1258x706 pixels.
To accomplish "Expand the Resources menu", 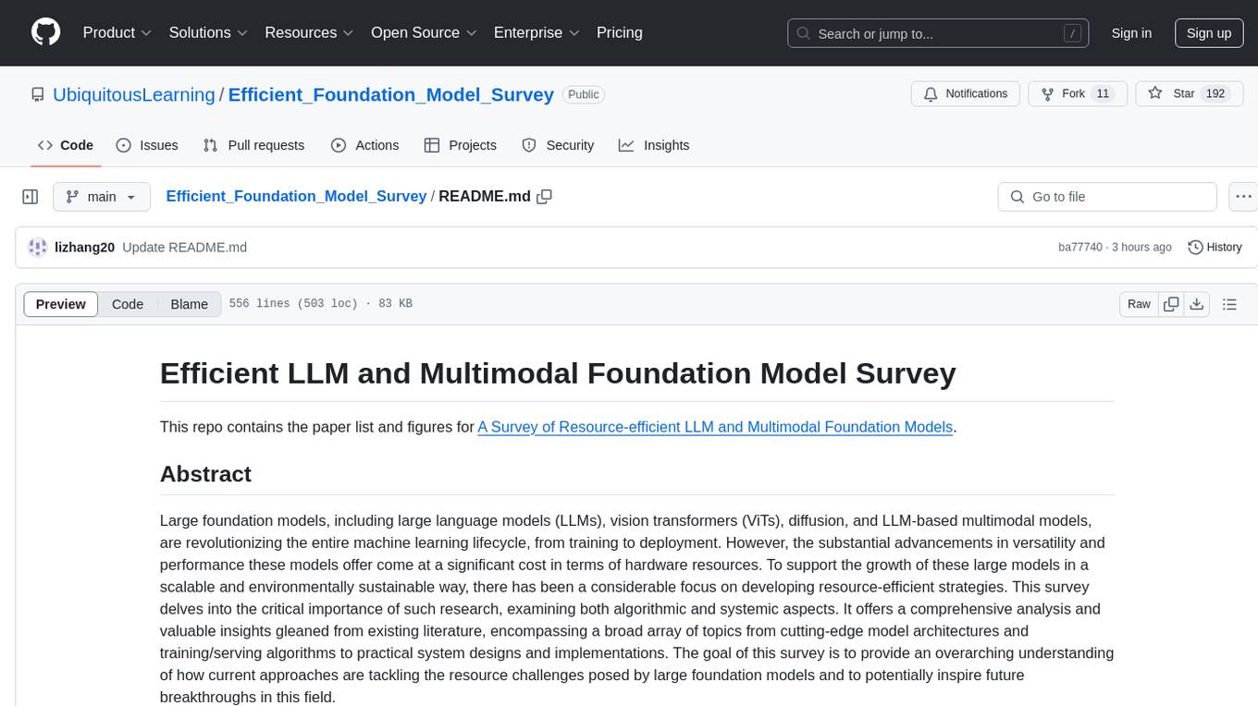I will coord(309,32).
